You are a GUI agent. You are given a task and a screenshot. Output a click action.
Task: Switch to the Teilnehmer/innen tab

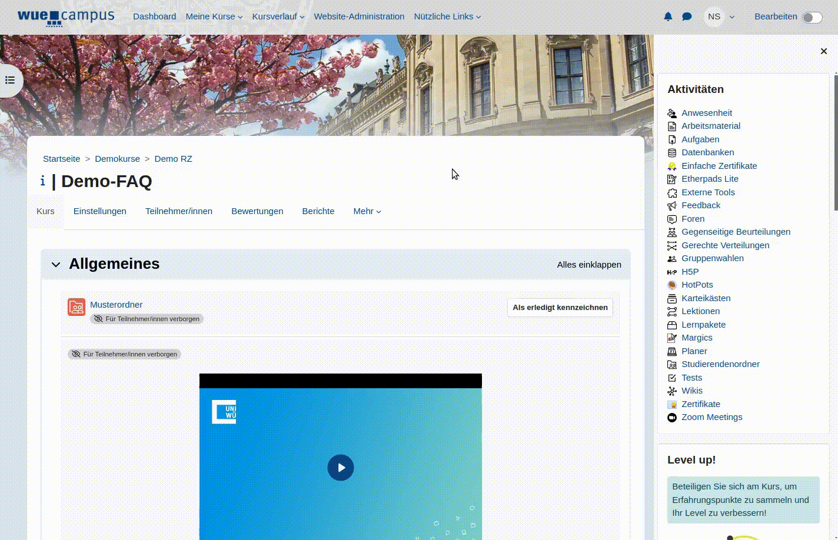[179, 211]
